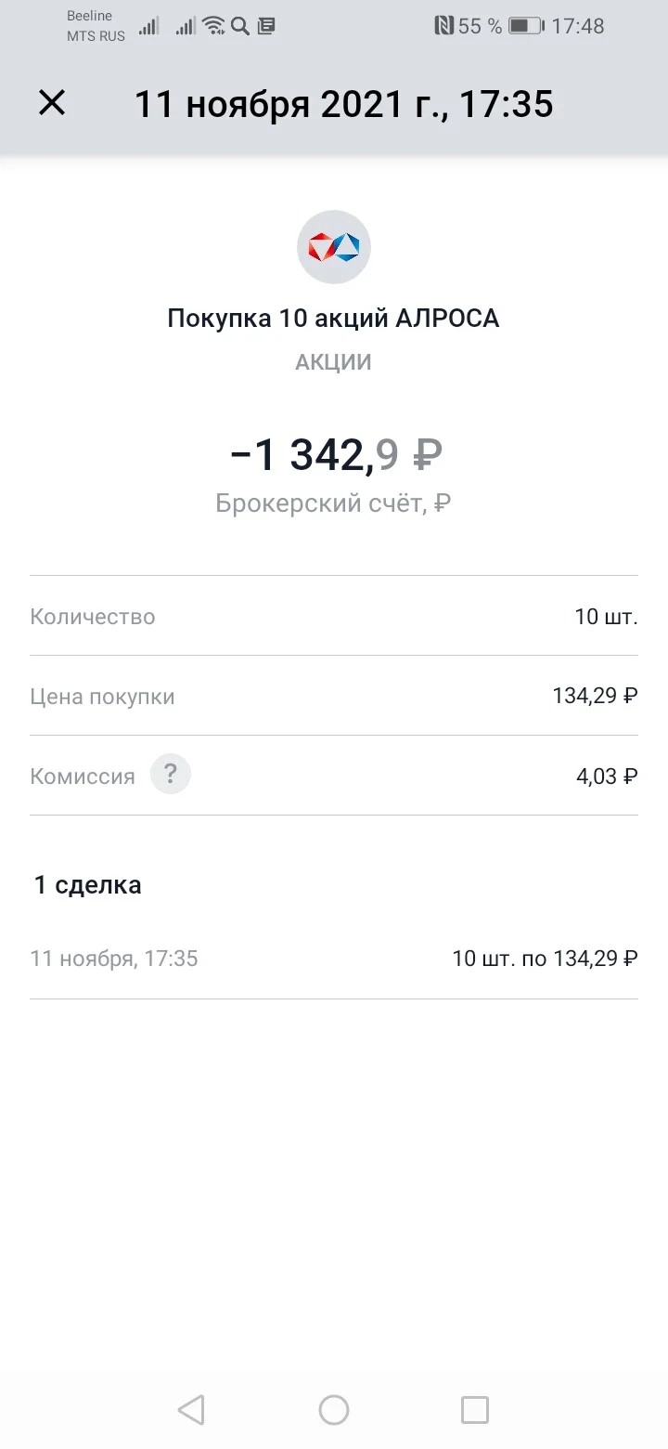This screenshot has height=1449, width=668.
Task: Tap the magnifier icon in status bar
Action: coord(240,26)
